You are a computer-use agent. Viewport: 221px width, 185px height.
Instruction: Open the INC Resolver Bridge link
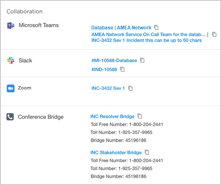(x=112, y=116)
